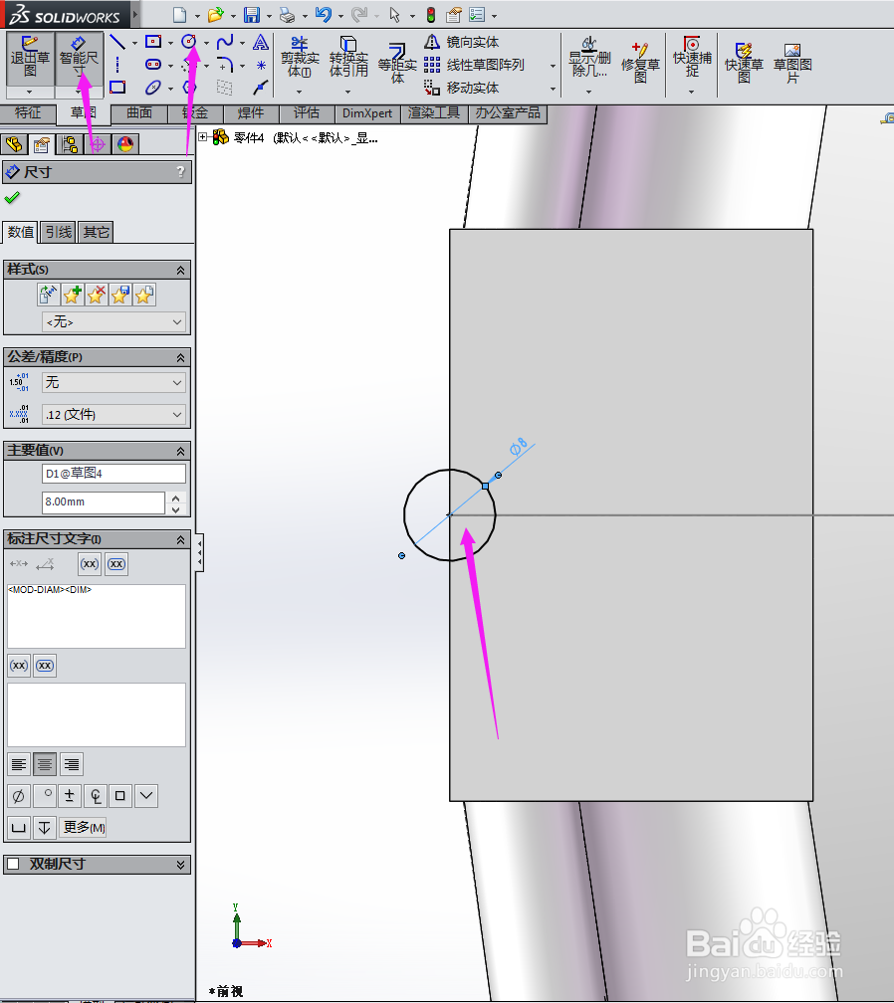Insert the degree symbol button
This screenshot has width=894, height=1003.
point(44,796)
